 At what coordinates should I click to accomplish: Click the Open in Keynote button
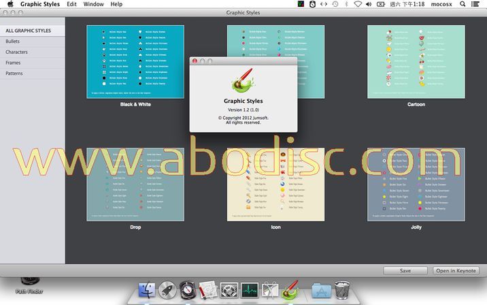(456, 270)
